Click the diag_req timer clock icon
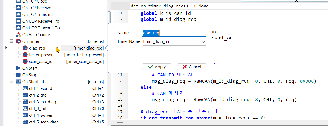 pos(25,48)
